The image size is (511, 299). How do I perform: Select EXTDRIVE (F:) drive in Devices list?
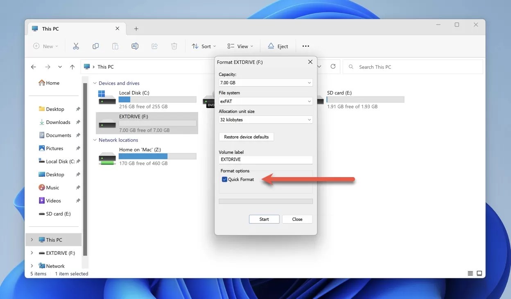(147, 123)
